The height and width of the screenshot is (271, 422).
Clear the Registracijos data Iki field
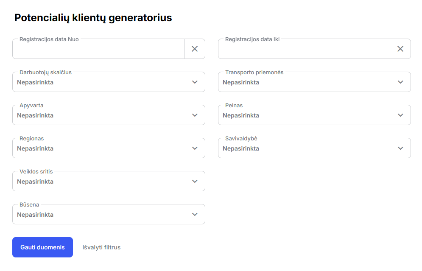(400, 49)
